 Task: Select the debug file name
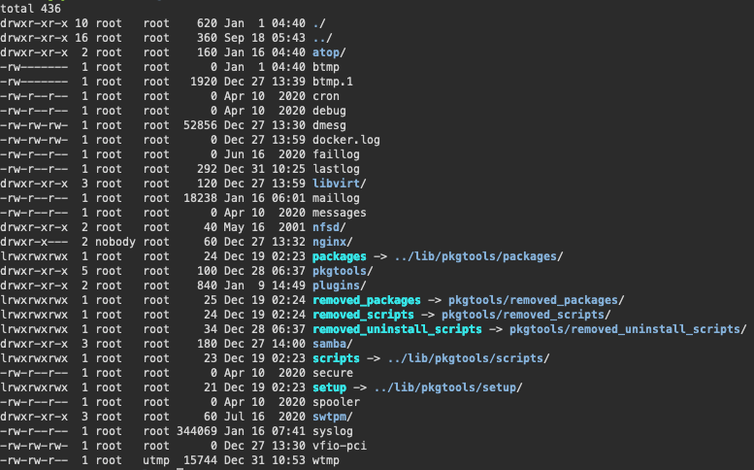329,111
